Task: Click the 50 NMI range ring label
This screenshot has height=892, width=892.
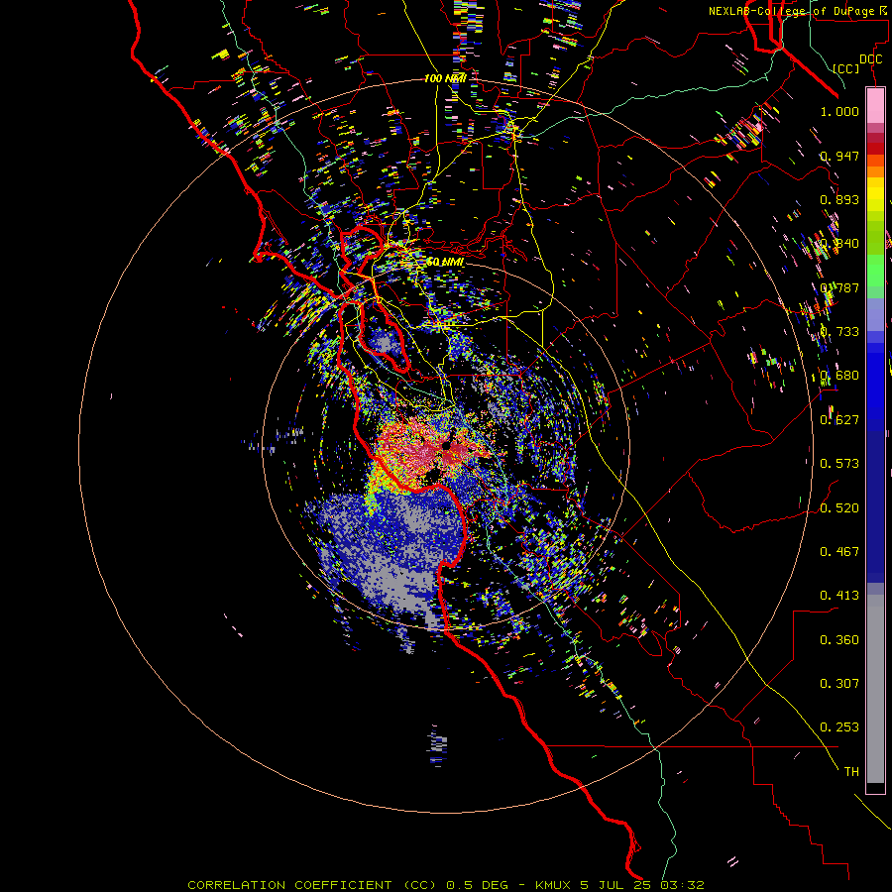Action: click(x=445, y=263)
